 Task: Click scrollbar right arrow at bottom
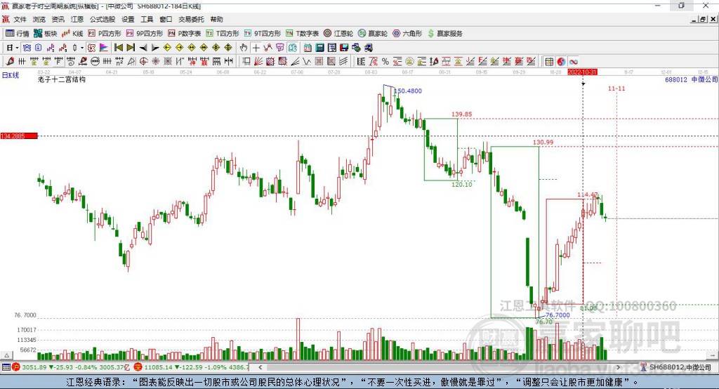(x=618, y=367)
